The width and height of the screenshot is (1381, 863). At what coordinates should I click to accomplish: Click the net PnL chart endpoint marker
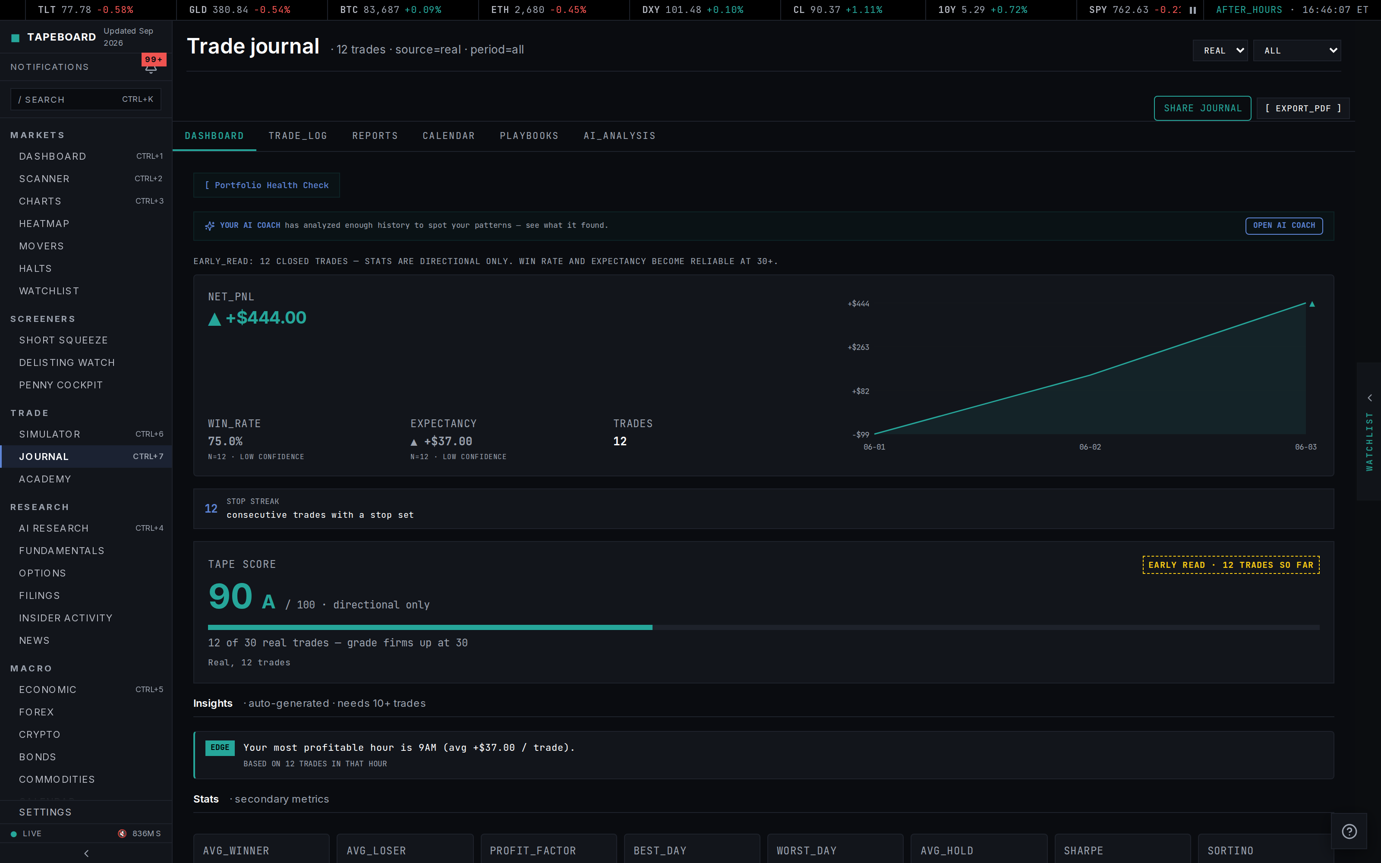[x=1312, y=304]
